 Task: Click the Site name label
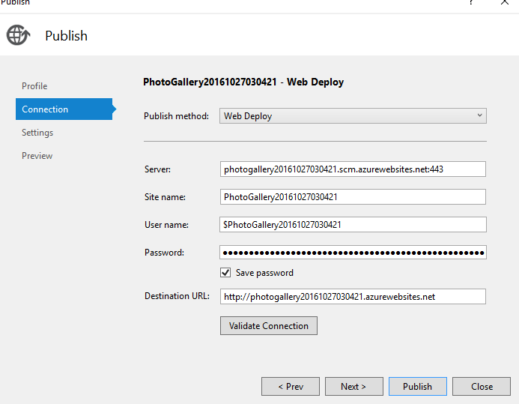[165, 197]
